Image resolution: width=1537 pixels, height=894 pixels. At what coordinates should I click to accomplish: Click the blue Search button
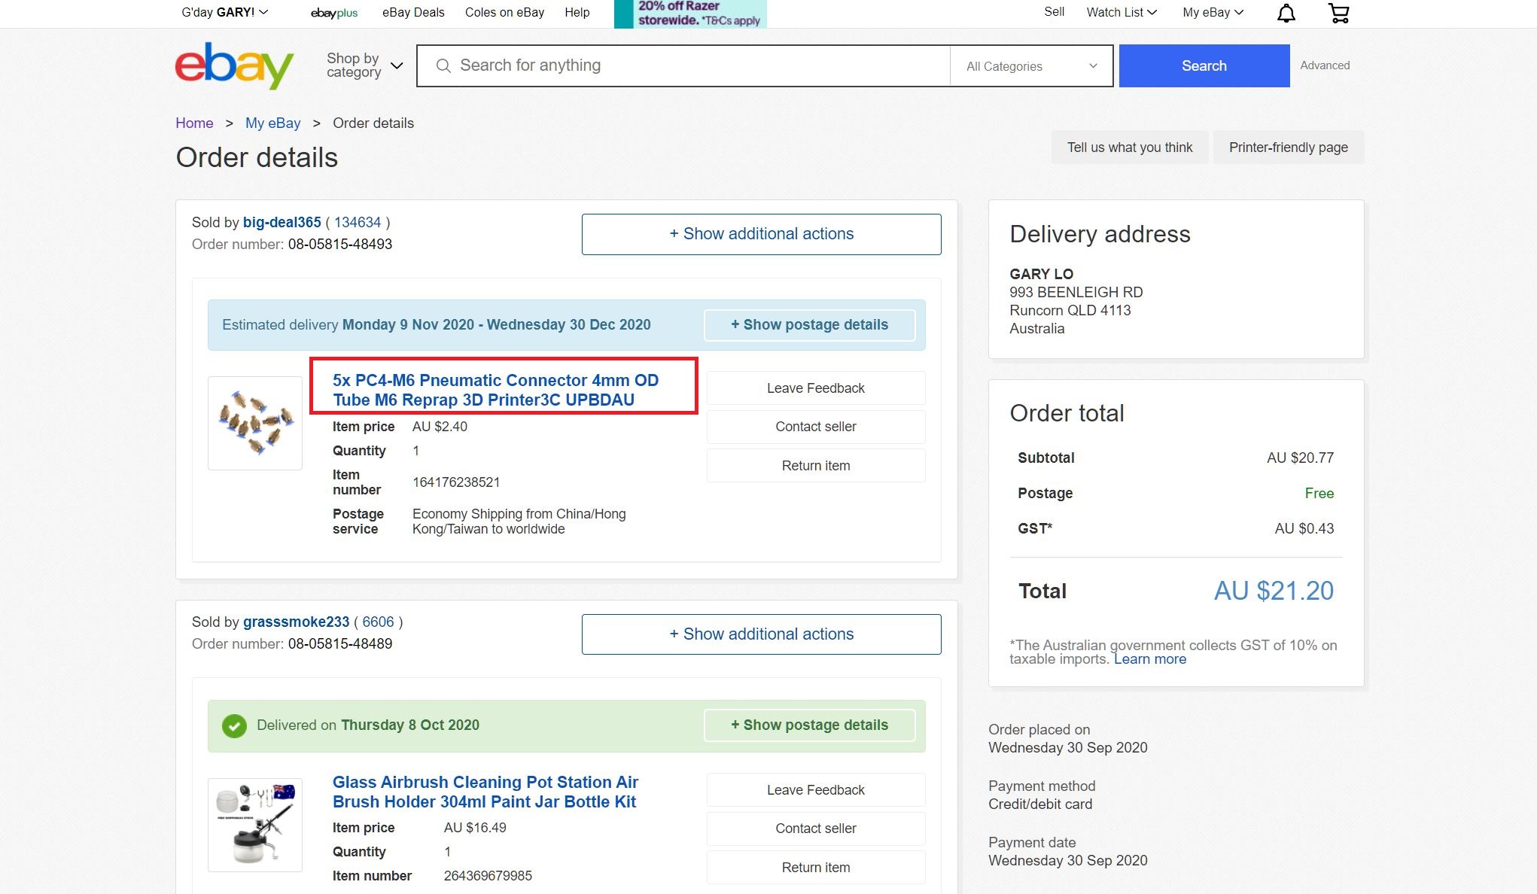(1204, 65)
